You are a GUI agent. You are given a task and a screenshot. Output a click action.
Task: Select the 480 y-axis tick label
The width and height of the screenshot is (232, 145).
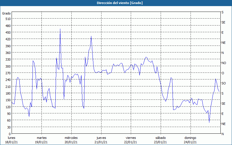tap(8, 26)
